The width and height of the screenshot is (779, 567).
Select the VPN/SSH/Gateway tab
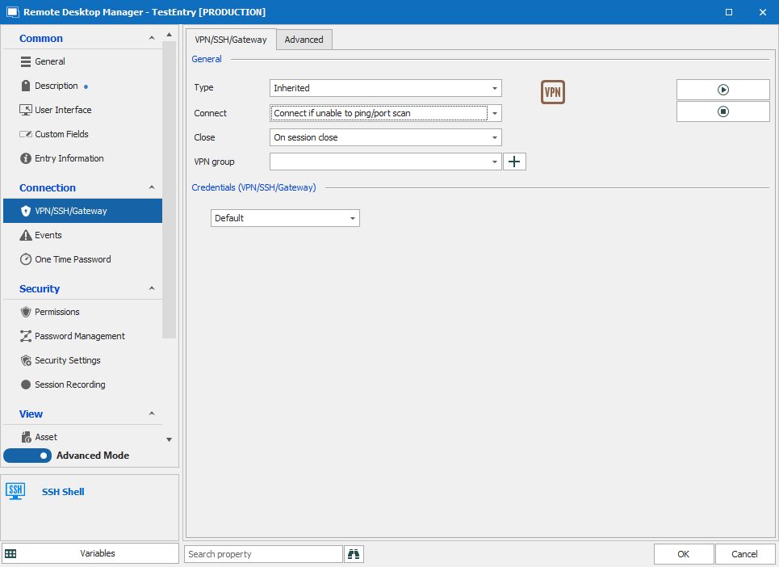(231, 40)
